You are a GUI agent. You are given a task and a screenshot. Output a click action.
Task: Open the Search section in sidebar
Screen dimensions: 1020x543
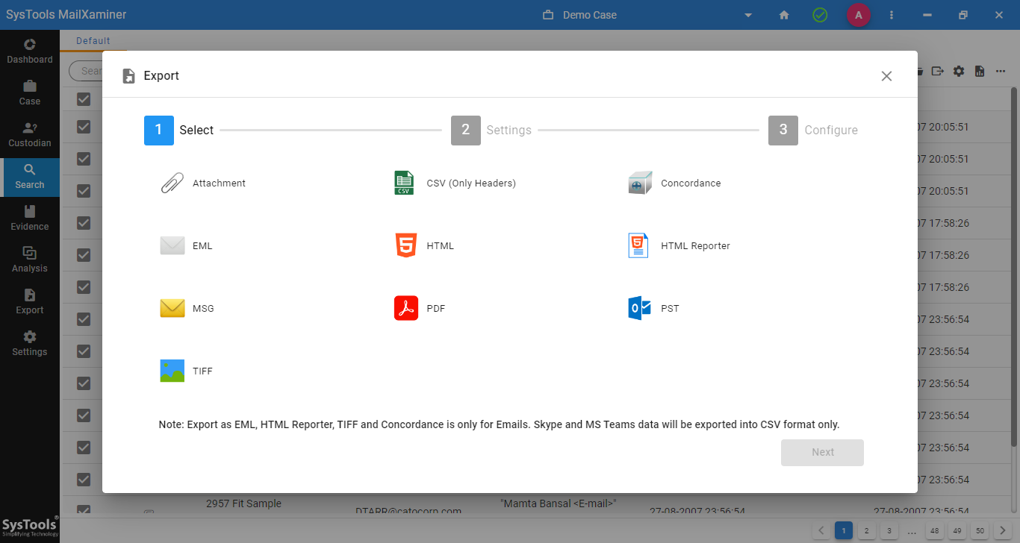30,177
